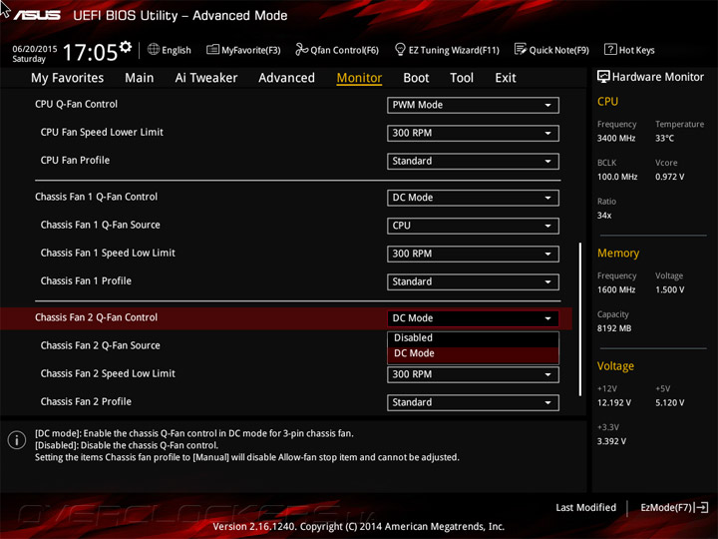Viewport: 718px width, 539px height.
Task: Click the info icon beside help text
Action: 17,440
